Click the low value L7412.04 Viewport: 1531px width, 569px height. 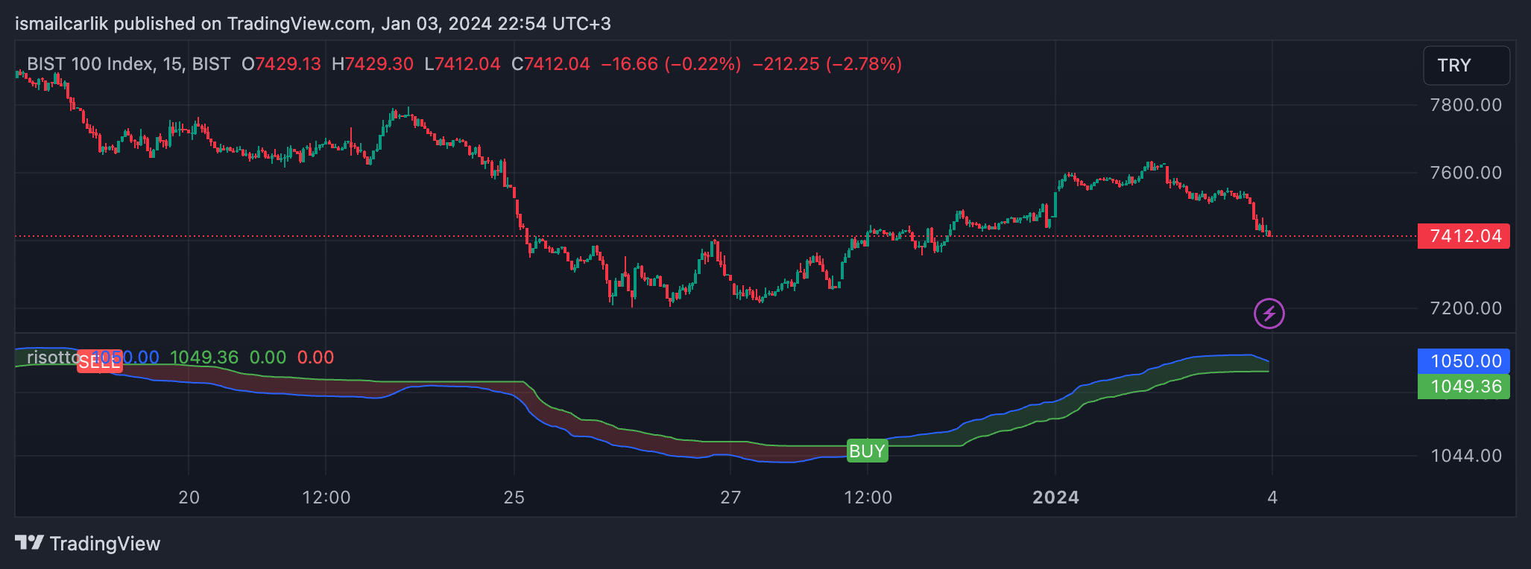point(462,64)
